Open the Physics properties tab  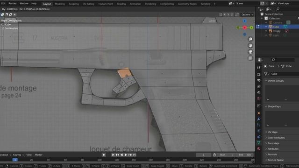click(259, 131)
